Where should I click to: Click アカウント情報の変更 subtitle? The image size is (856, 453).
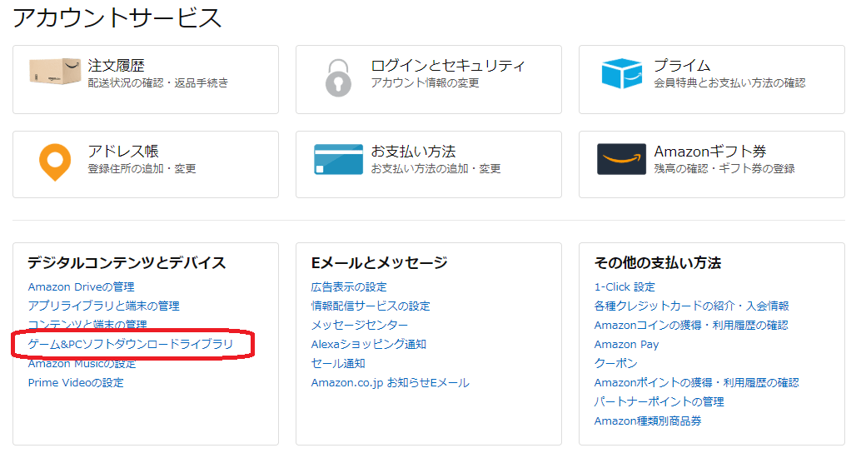425,83
